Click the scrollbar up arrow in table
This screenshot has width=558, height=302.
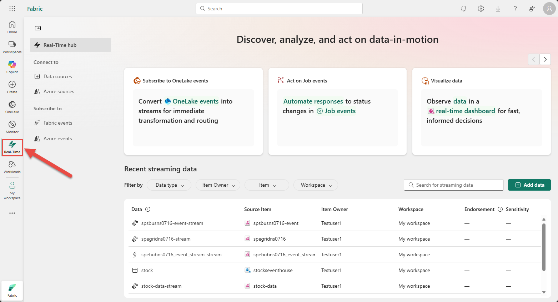tap(544, 219)
